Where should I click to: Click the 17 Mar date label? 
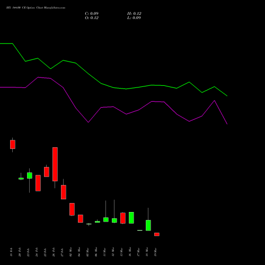click(x=138, y=252)
